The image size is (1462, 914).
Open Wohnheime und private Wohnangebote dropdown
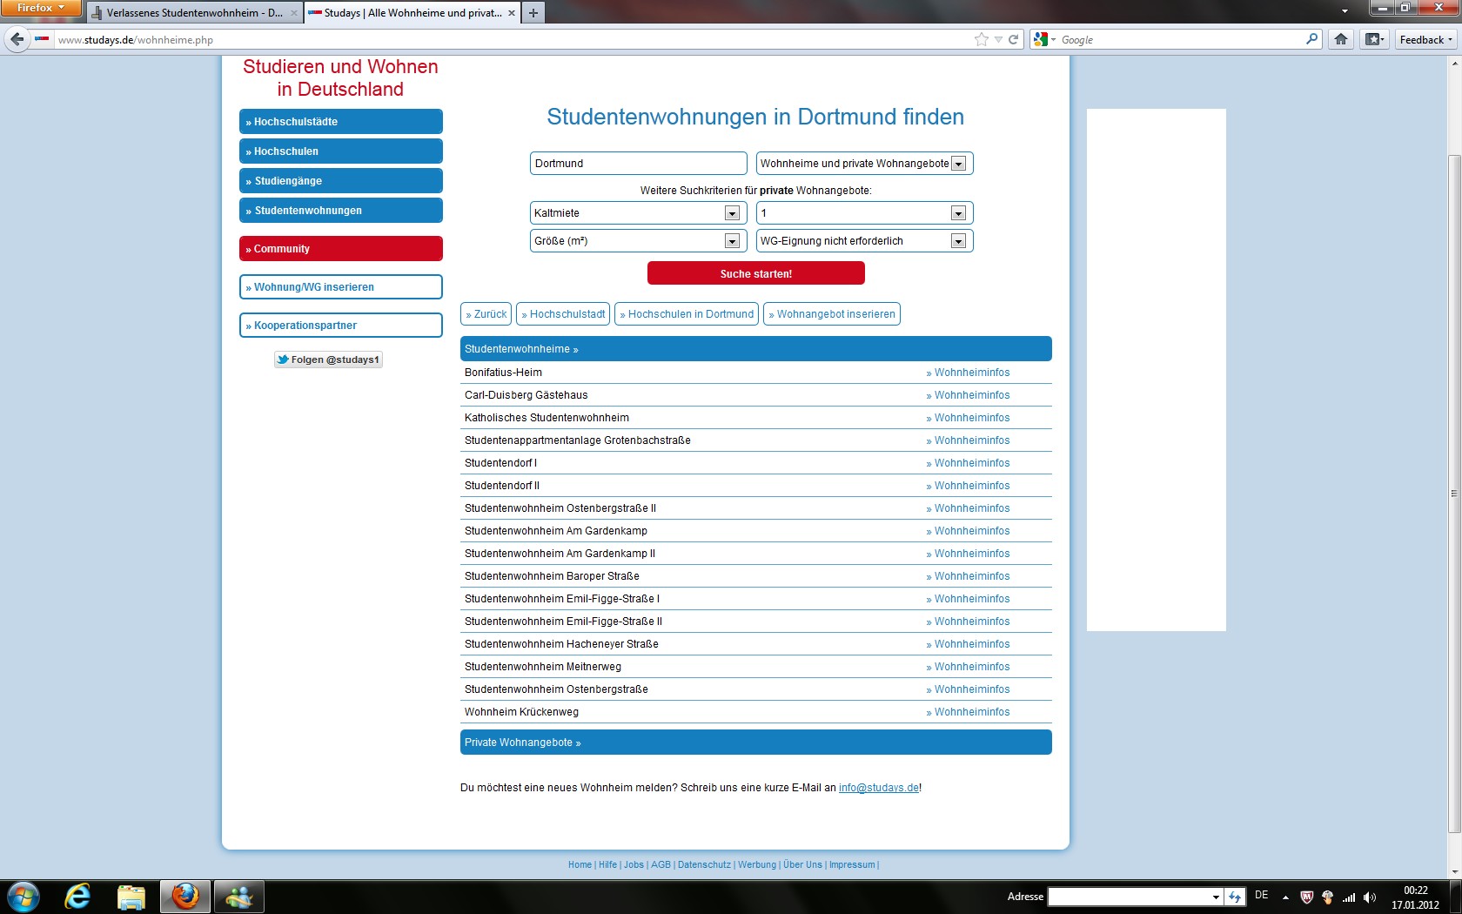[958, 164]
